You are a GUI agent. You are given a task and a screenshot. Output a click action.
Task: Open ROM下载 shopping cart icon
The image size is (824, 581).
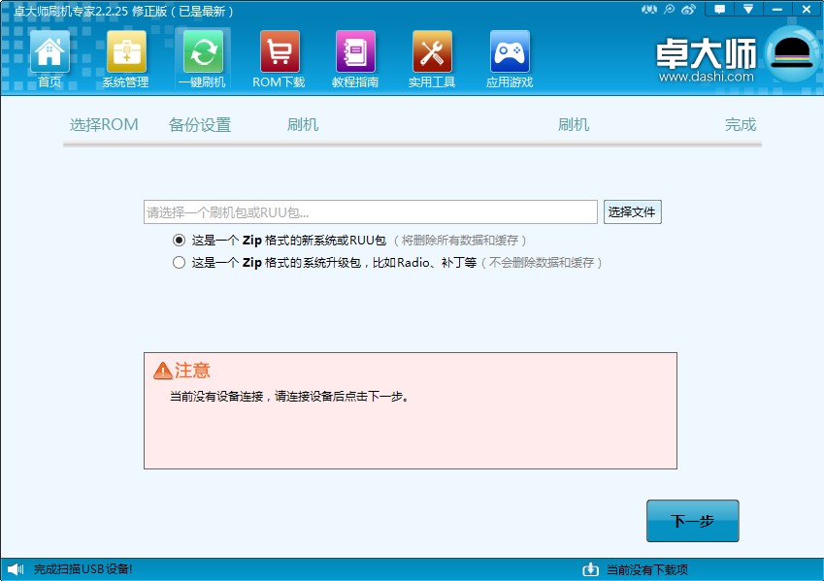click(x=280, y=51)
